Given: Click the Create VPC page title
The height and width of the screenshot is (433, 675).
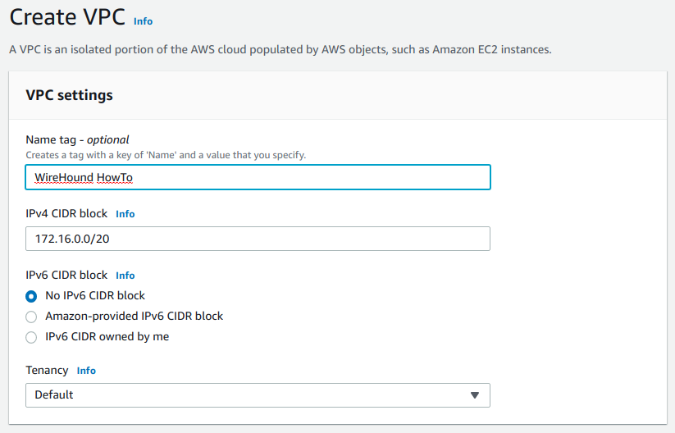Looking at the screenshot, I should (67, 18).
